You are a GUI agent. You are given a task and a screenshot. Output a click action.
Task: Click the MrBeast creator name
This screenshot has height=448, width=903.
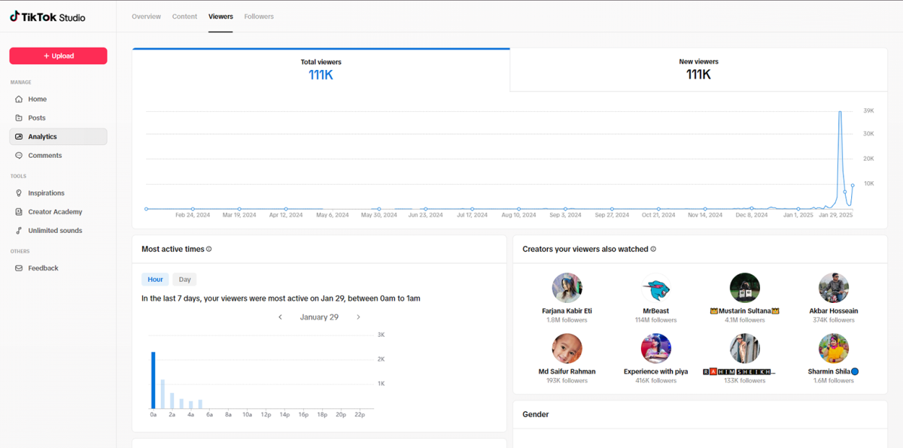click(656, 311)
